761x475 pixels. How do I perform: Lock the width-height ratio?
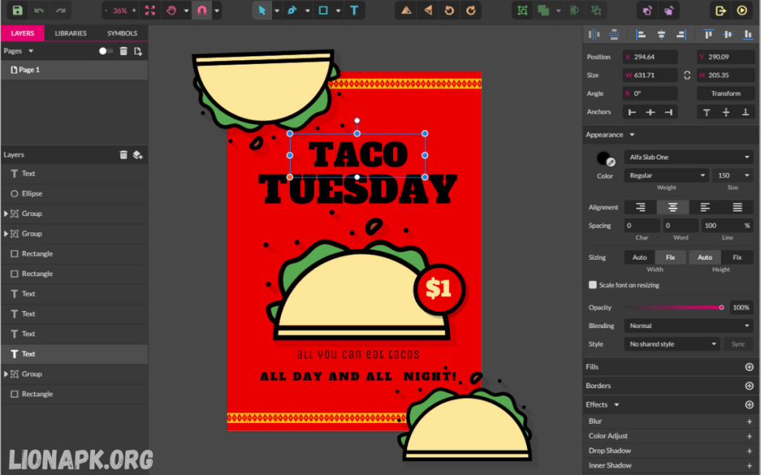point(687,75)
